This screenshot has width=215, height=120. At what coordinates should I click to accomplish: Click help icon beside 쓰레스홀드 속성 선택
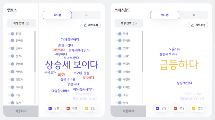(135, 24)
